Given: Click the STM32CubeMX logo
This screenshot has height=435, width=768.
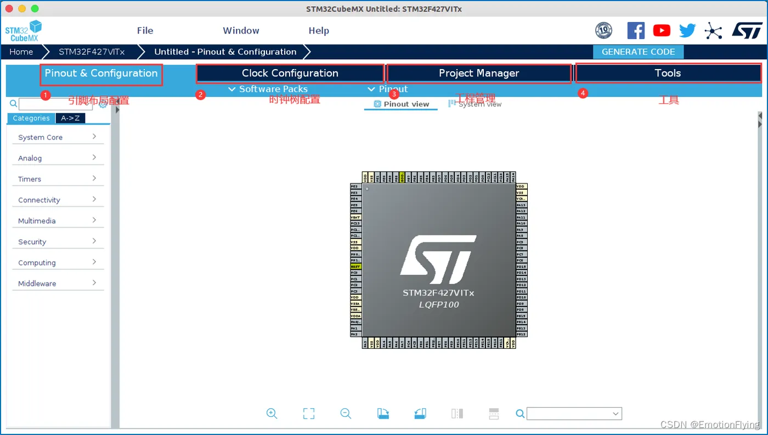Looking at the screenshot, I should coord(24,31).
